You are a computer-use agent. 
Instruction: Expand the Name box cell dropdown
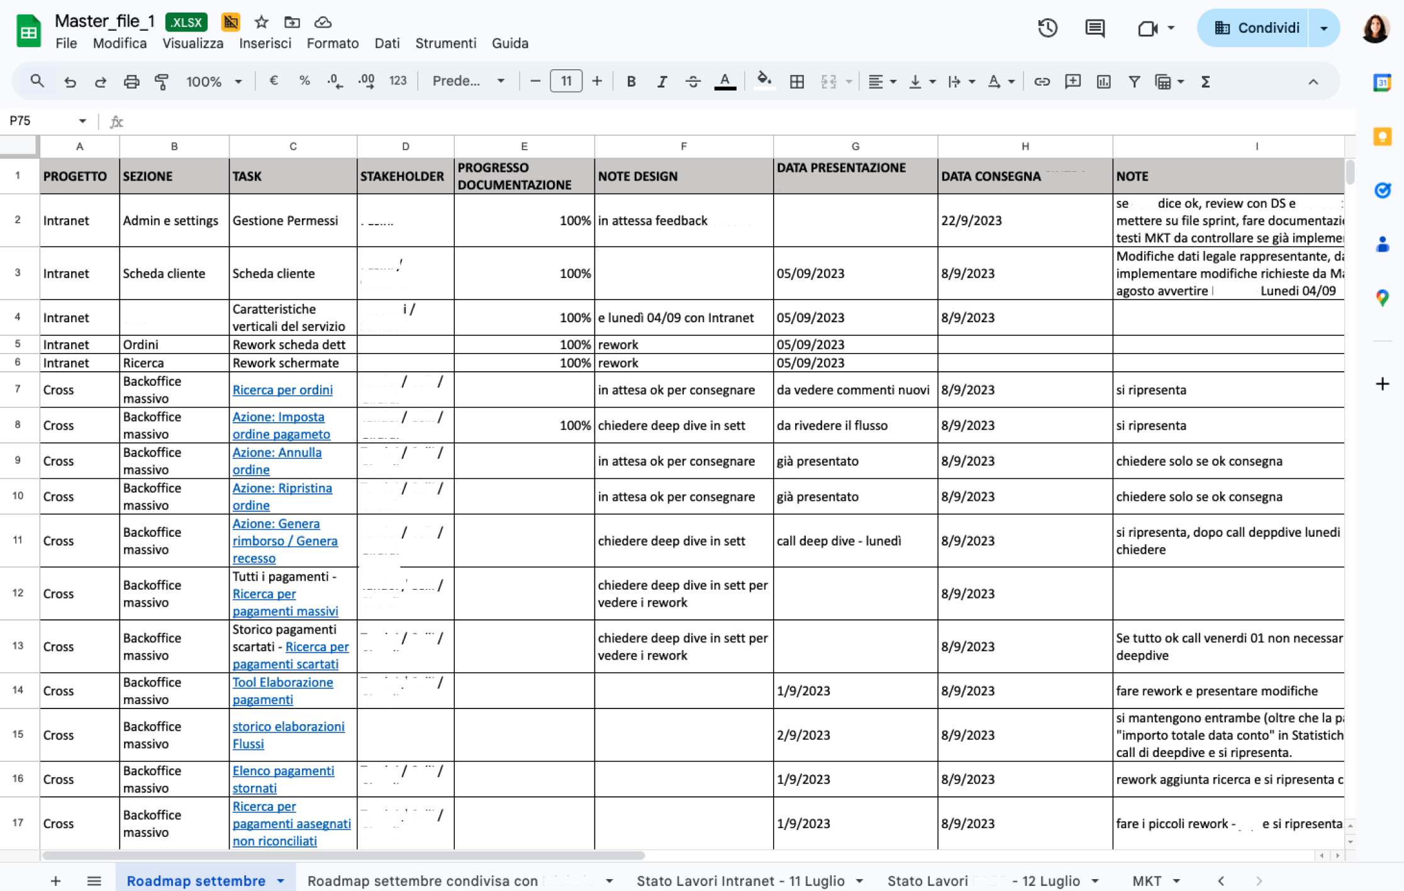[82, 121]
